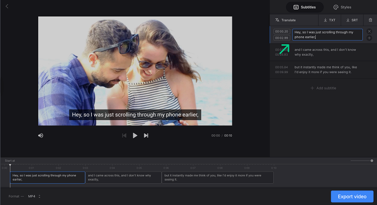Remove the first subtitle with X icon

pos(369,31)
